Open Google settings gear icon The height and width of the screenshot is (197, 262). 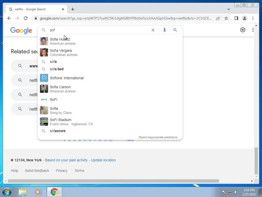tap(243, 30)
